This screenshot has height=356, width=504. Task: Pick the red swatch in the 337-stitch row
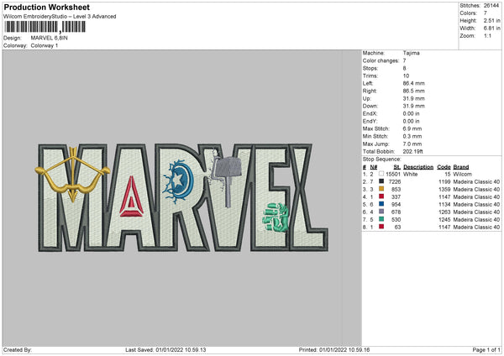pos(381,196)
